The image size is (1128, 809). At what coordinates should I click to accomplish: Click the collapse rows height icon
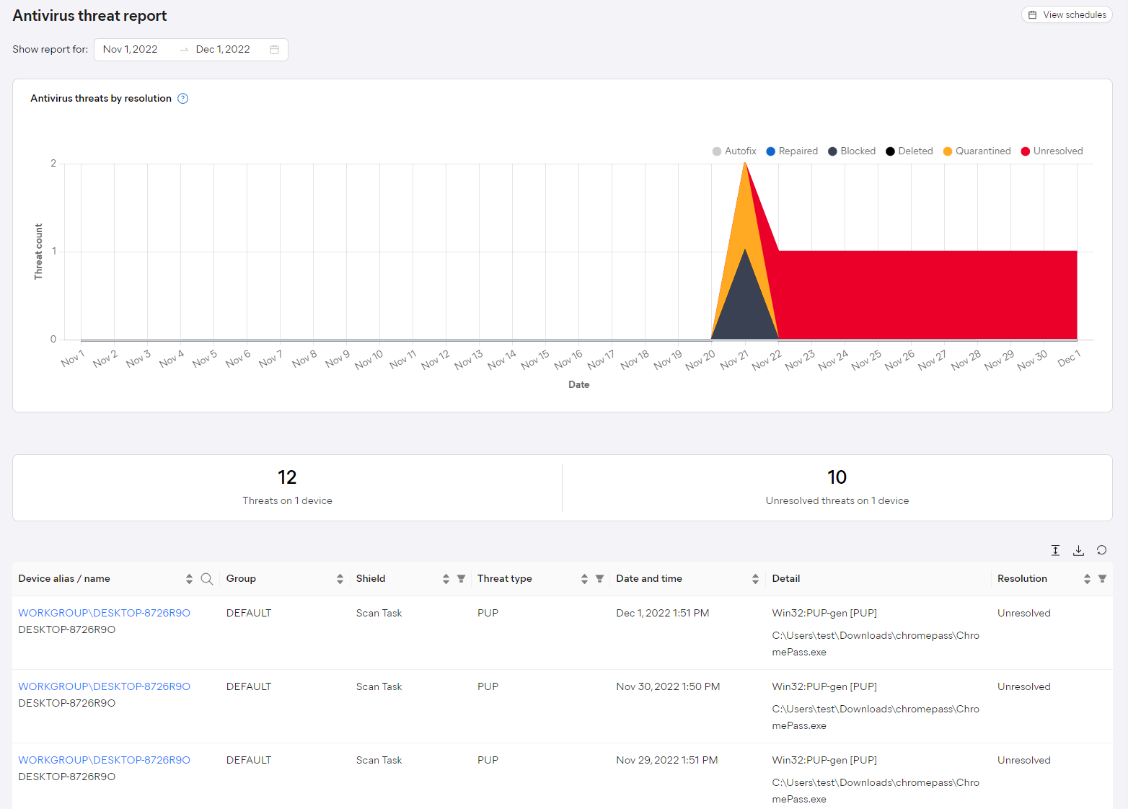tap(1055, 550)
